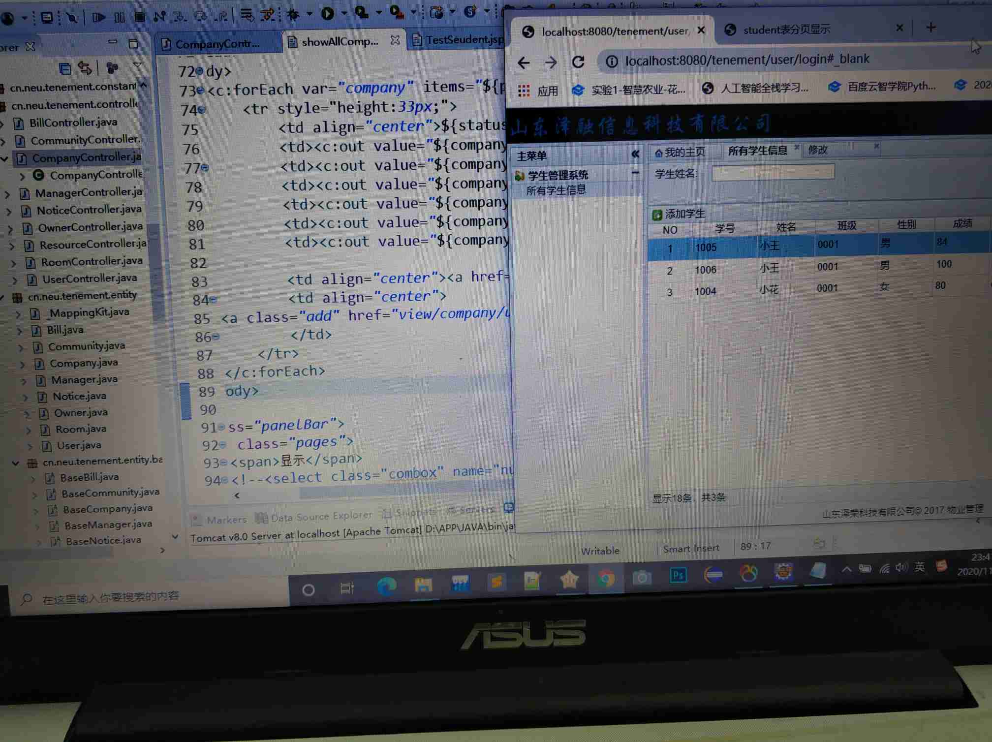Click the Run button in Eclipse toolbar
The image size is (992, 742).
pos(327,13)
